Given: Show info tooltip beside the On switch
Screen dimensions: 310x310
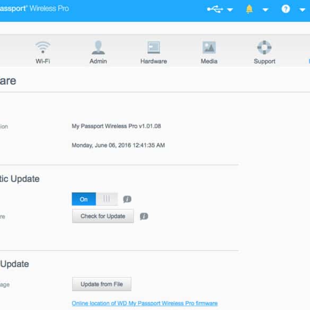Looking at the screenshot, I should click(127, 199).
